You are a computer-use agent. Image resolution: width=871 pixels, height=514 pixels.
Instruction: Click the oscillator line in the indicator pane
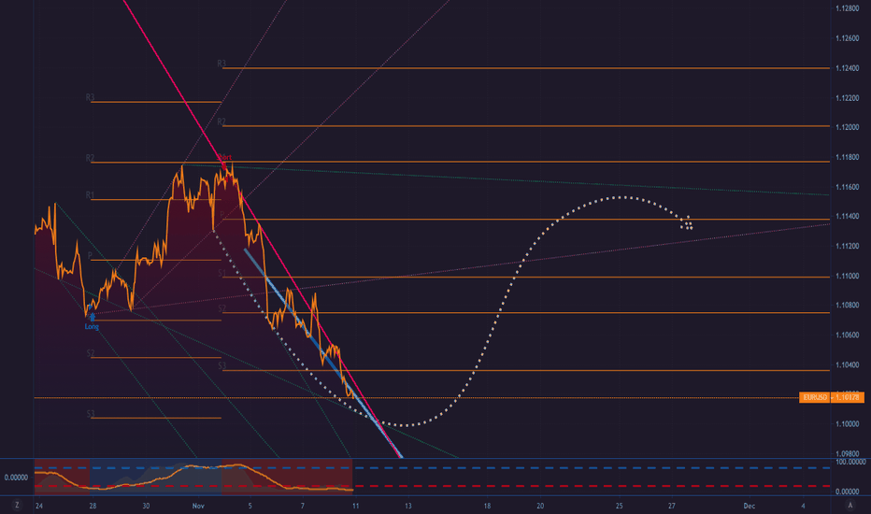tap(192, 478)
